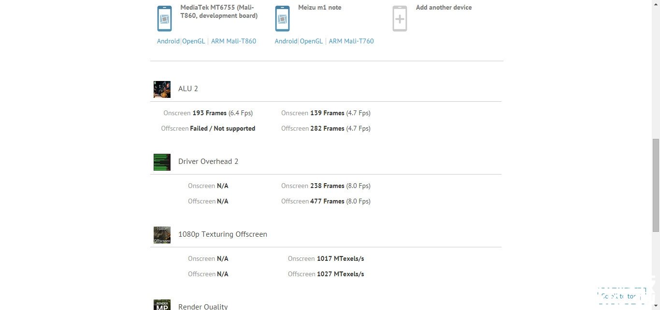The image size is (660, 310).
Task: Click the ALU 2 test title
Action: pyautogui.click(x=188, y=89)
